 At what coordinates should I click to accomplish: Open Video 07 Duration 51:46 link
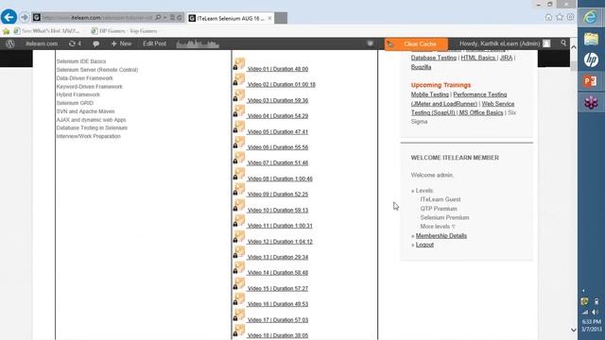coord(277,162)
